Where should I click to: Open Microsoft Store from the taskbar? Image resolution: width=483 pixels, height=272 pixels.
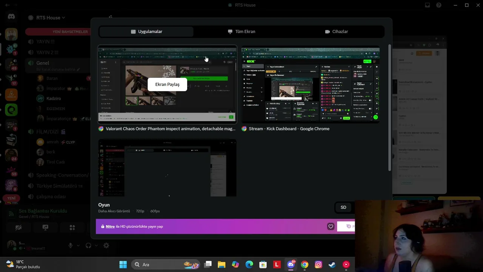(263, 264)
